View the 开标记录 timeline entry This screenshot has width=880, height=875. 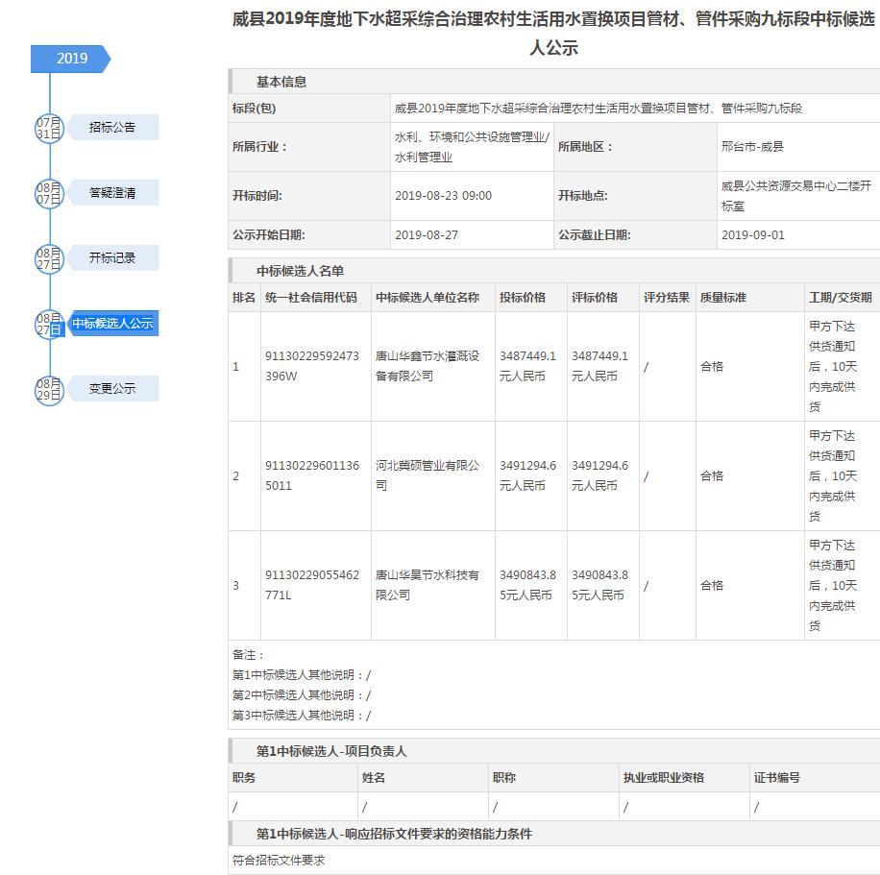pos(112,258)
